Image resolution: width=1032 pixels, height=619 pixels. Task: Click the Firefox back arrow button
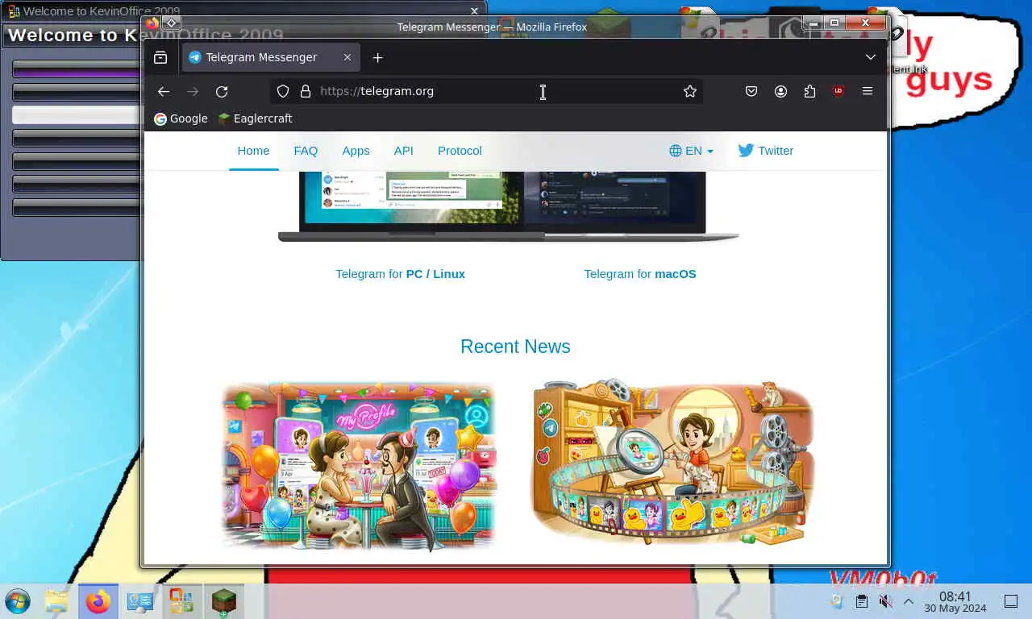(164, 91)
